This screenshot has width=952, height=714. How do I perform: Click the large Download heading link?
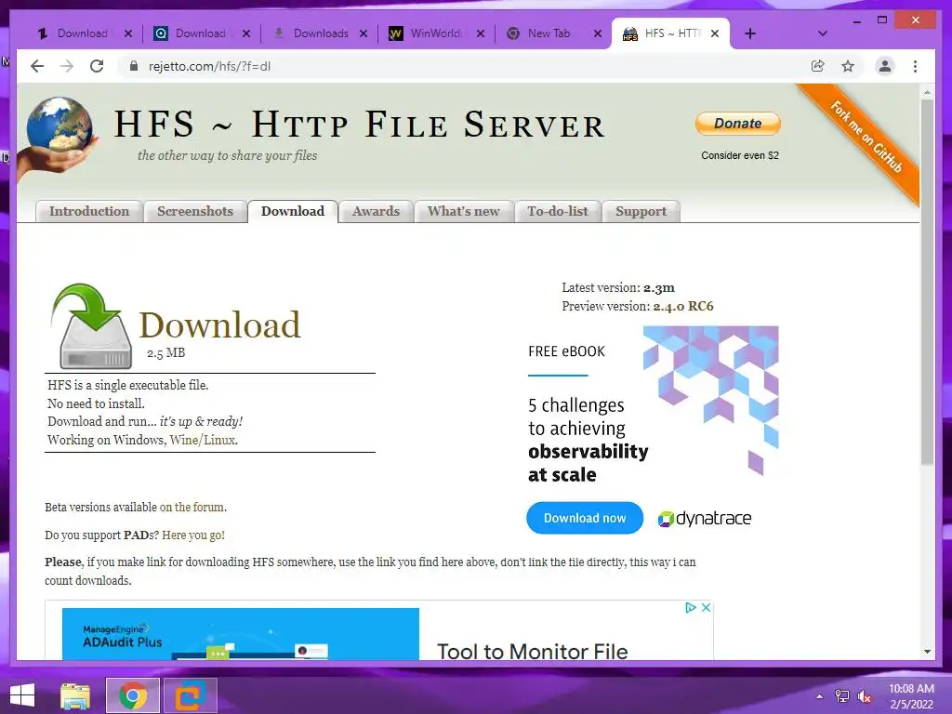pyautogui.click(x=219, y=324)
